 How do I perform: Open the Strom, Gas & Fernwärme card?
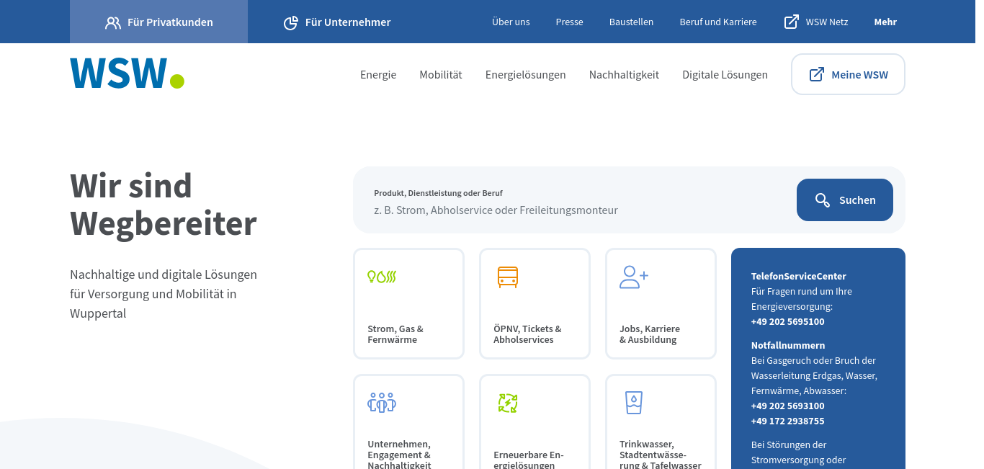(x=408, y=303)
